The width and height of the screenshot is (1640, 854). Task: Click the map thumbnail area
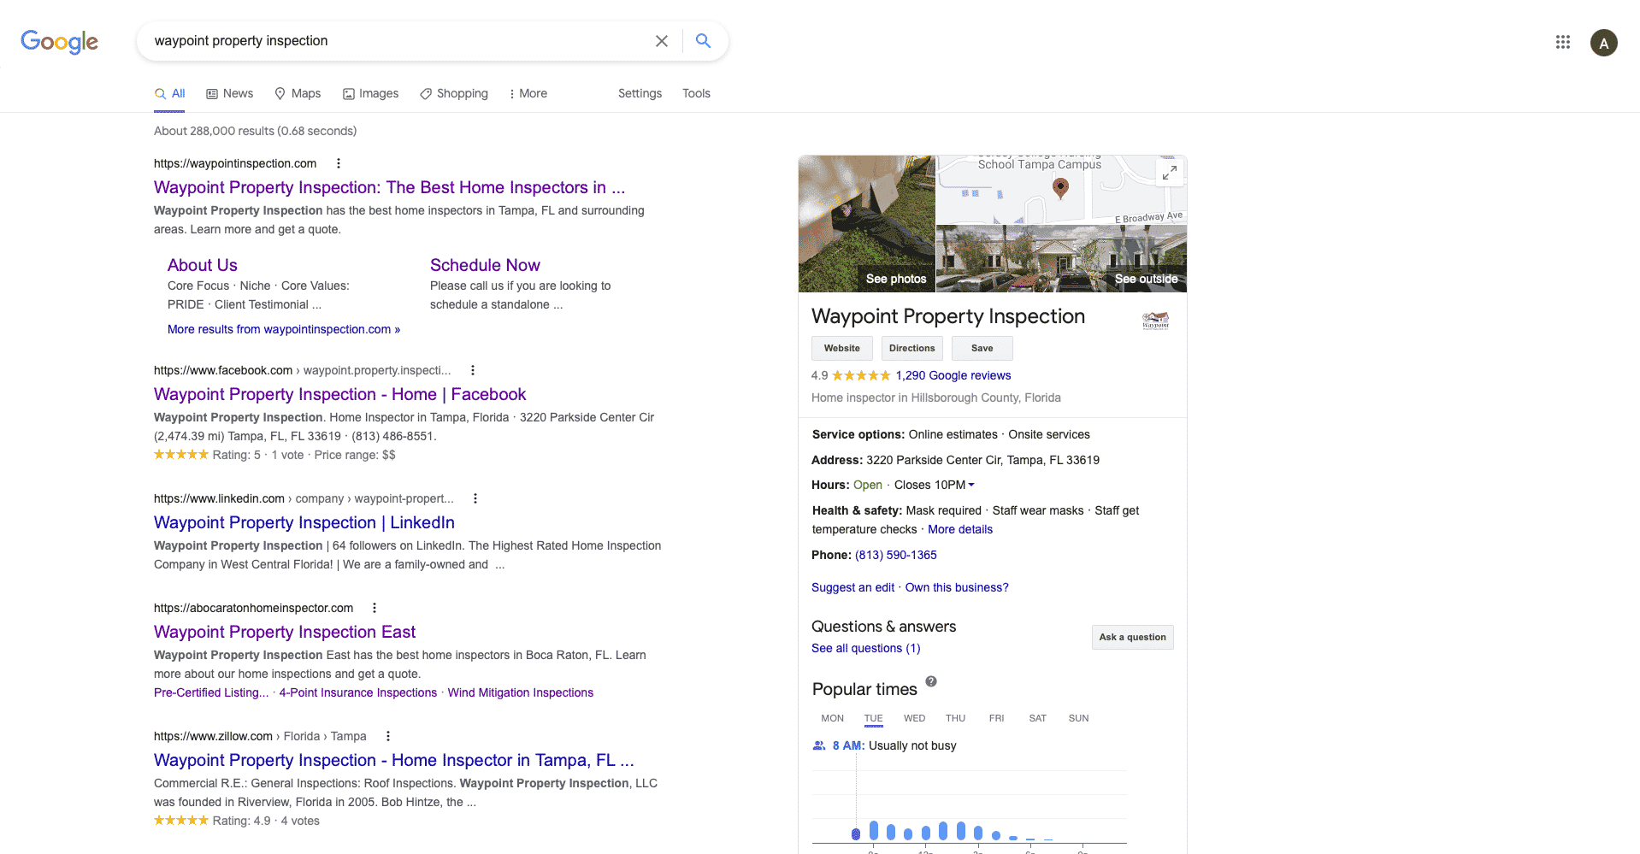(1062, 190)
